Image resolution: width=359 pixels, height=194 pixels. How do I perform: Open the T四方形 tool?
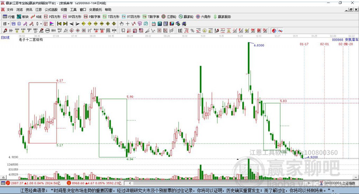(x=111, y=17)
